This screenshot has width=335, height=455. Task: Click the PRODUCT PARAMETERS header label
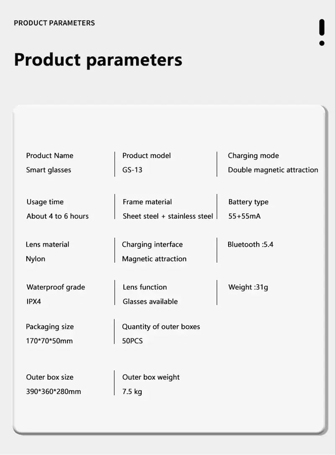54,23
